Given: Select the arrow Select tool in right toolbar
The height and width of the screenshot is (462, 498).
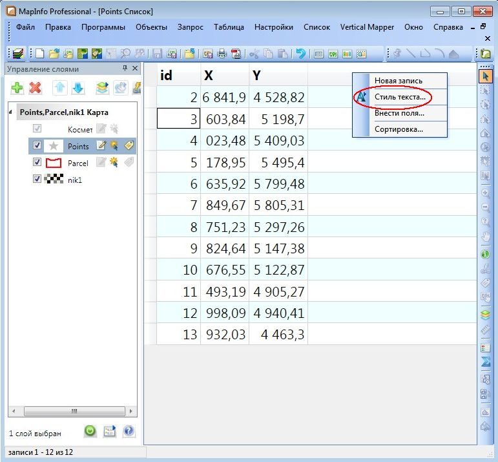Looking at the screenshot, I should (x=485, y=77).
